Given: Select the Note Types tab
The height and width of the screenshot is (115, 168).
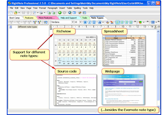Looking at the screenshot, I should point(97,18).
